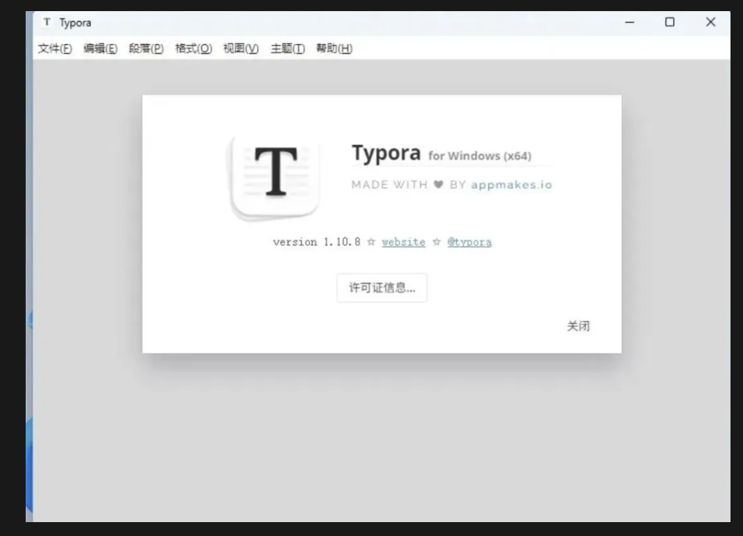Open the 帮助(H) menu
743x536 pixels.
tap(334, 49)
